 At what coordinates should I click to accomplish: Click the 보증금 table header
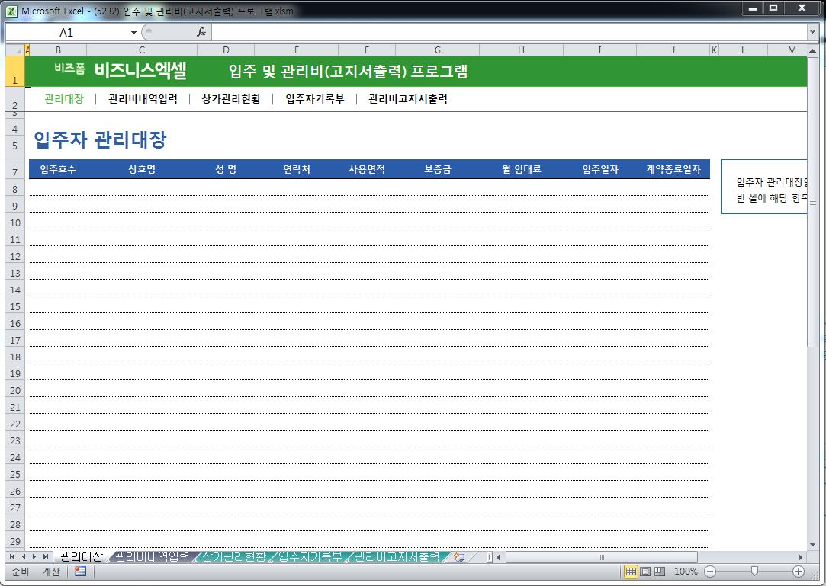[x=438, y=169]
